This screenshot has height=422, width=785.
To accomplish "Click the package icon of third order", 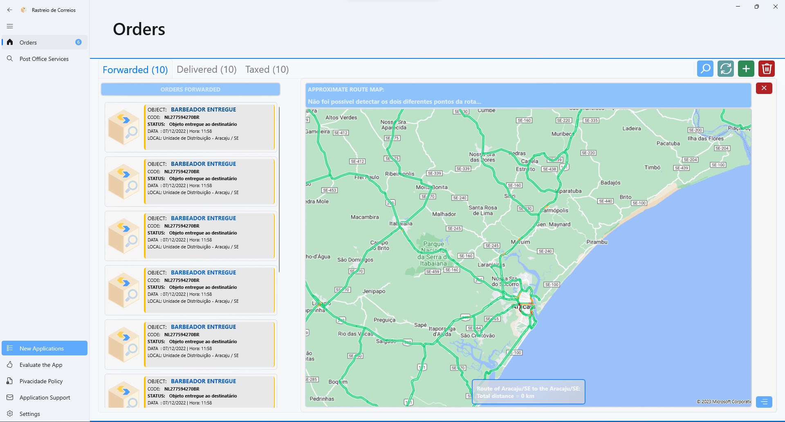I will [123, 236].
